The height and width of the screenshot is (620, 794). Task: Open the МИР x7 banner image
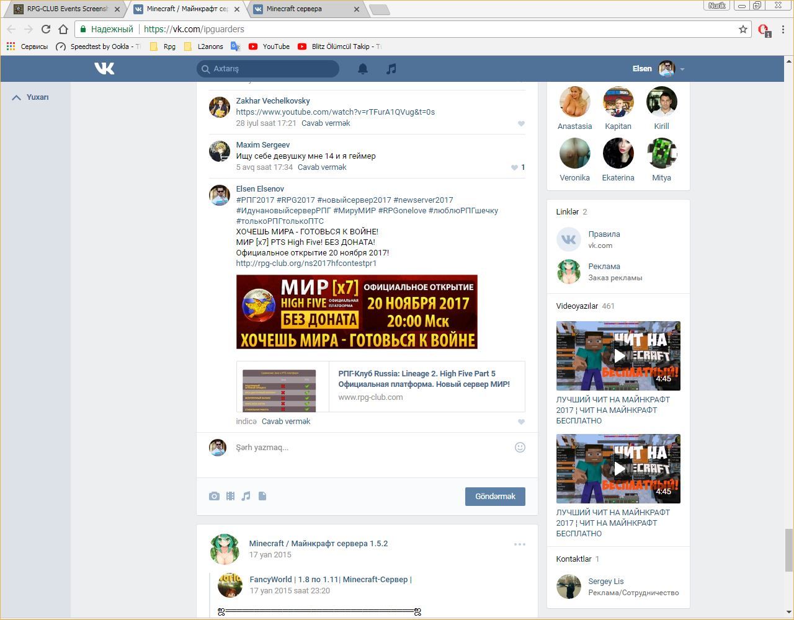pos(357,312)
